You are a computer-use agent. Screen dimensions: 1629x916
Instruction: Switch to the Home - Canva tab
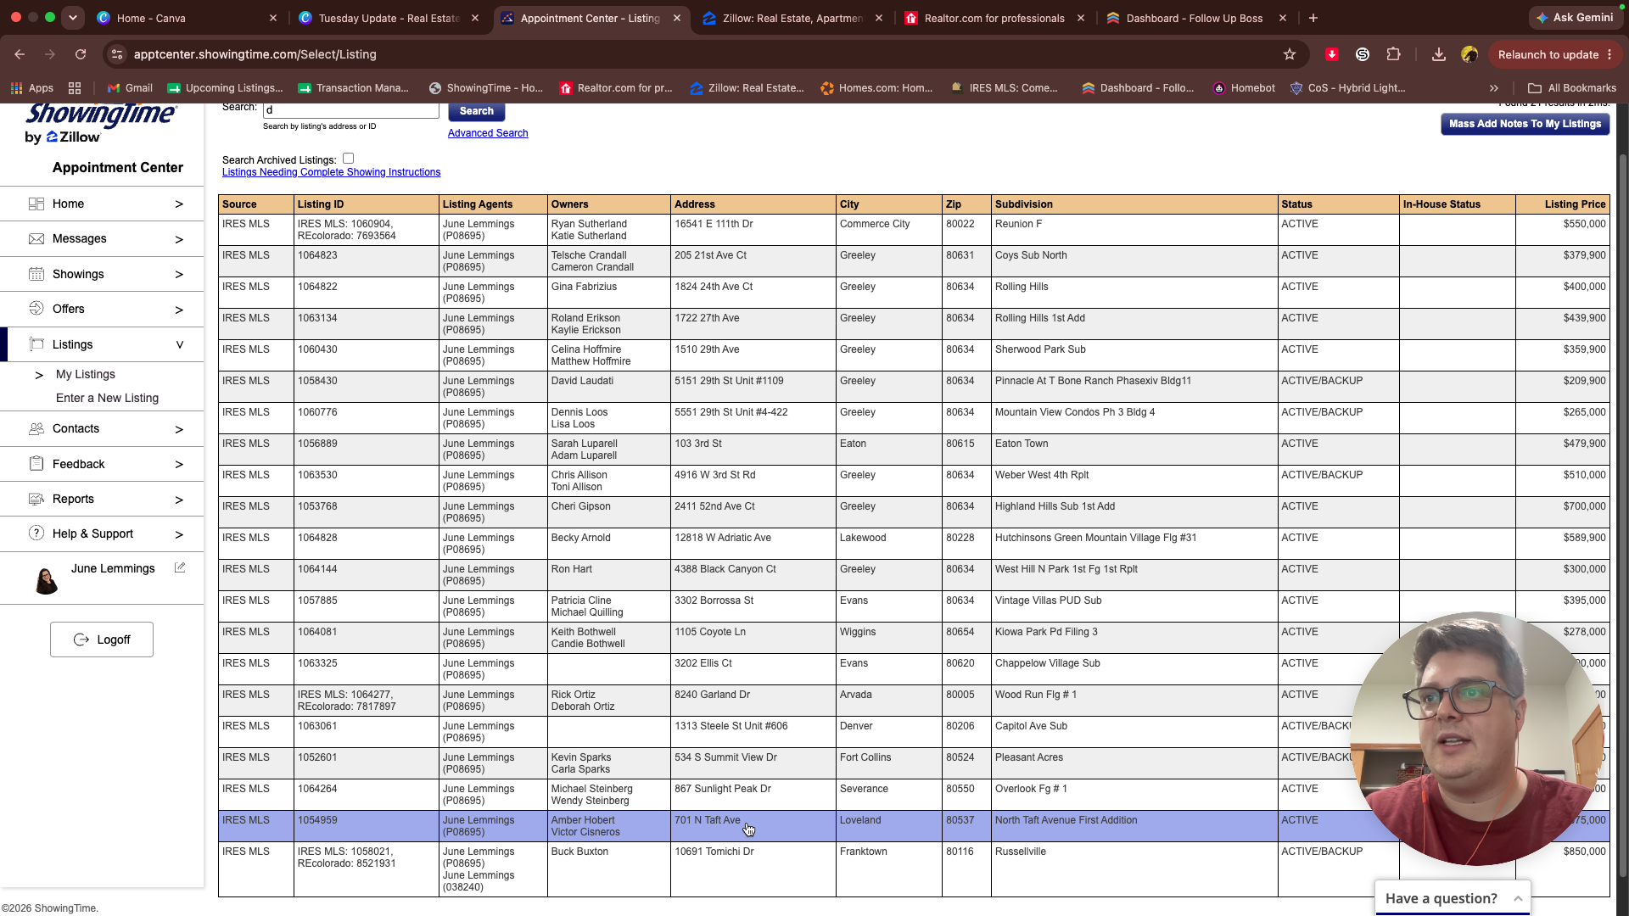[x=187, y=18]
